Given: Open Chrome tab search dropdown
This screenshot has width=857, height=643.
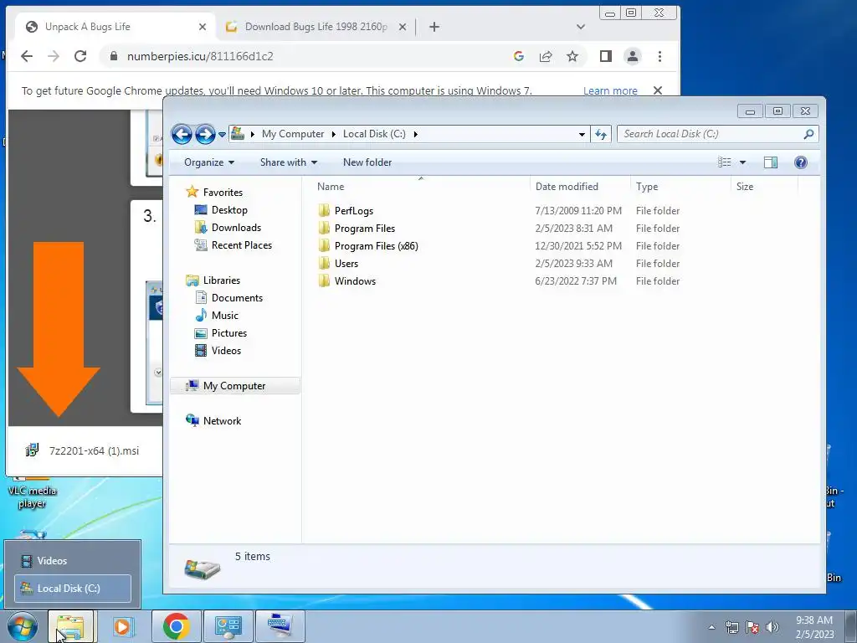Looking at the screenshot, I should [581, 27].
